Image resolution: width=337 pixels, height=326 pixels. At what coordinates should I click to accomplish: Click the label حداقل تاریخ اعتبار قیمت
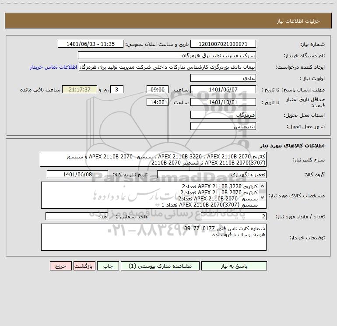pyautogui.click(x=305, y=102)
